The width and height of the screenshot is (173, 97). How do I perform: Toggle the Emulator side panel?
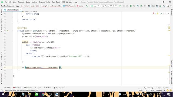(x=172, y=63)
